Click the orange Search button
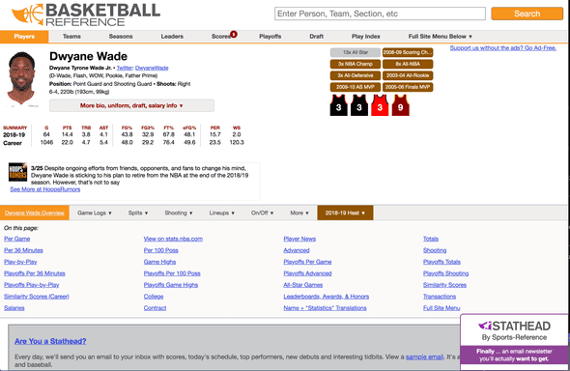Viewport: 570px width, 371px height. click(x=527, y=14)
